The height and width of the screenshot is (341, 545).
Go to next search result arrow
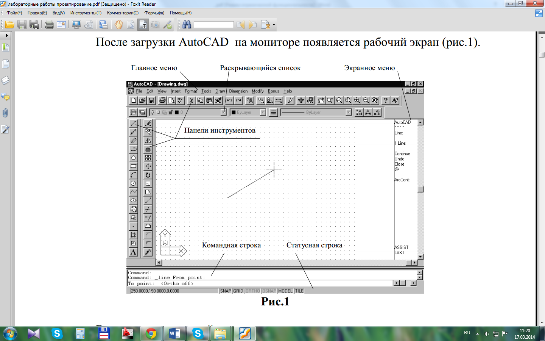point(252,25)
